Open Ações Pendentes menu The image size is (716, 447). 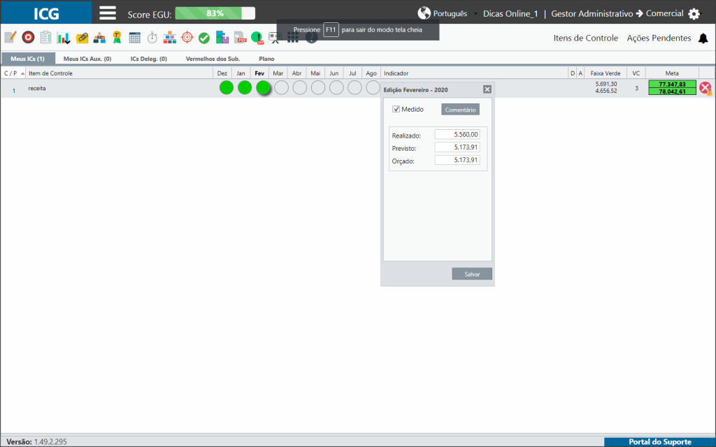659,38
